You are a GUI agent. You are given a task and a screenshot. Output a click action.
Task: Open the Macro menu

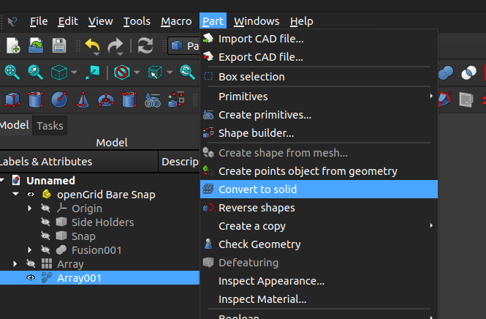[176, 21]
